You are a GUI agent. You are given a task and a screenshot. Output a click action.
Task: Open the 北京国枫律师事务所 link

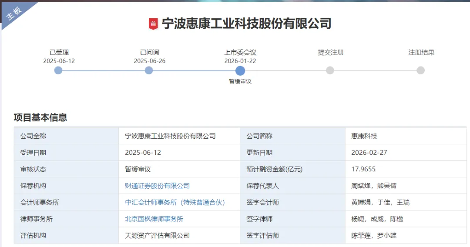(x=154, y=219)
